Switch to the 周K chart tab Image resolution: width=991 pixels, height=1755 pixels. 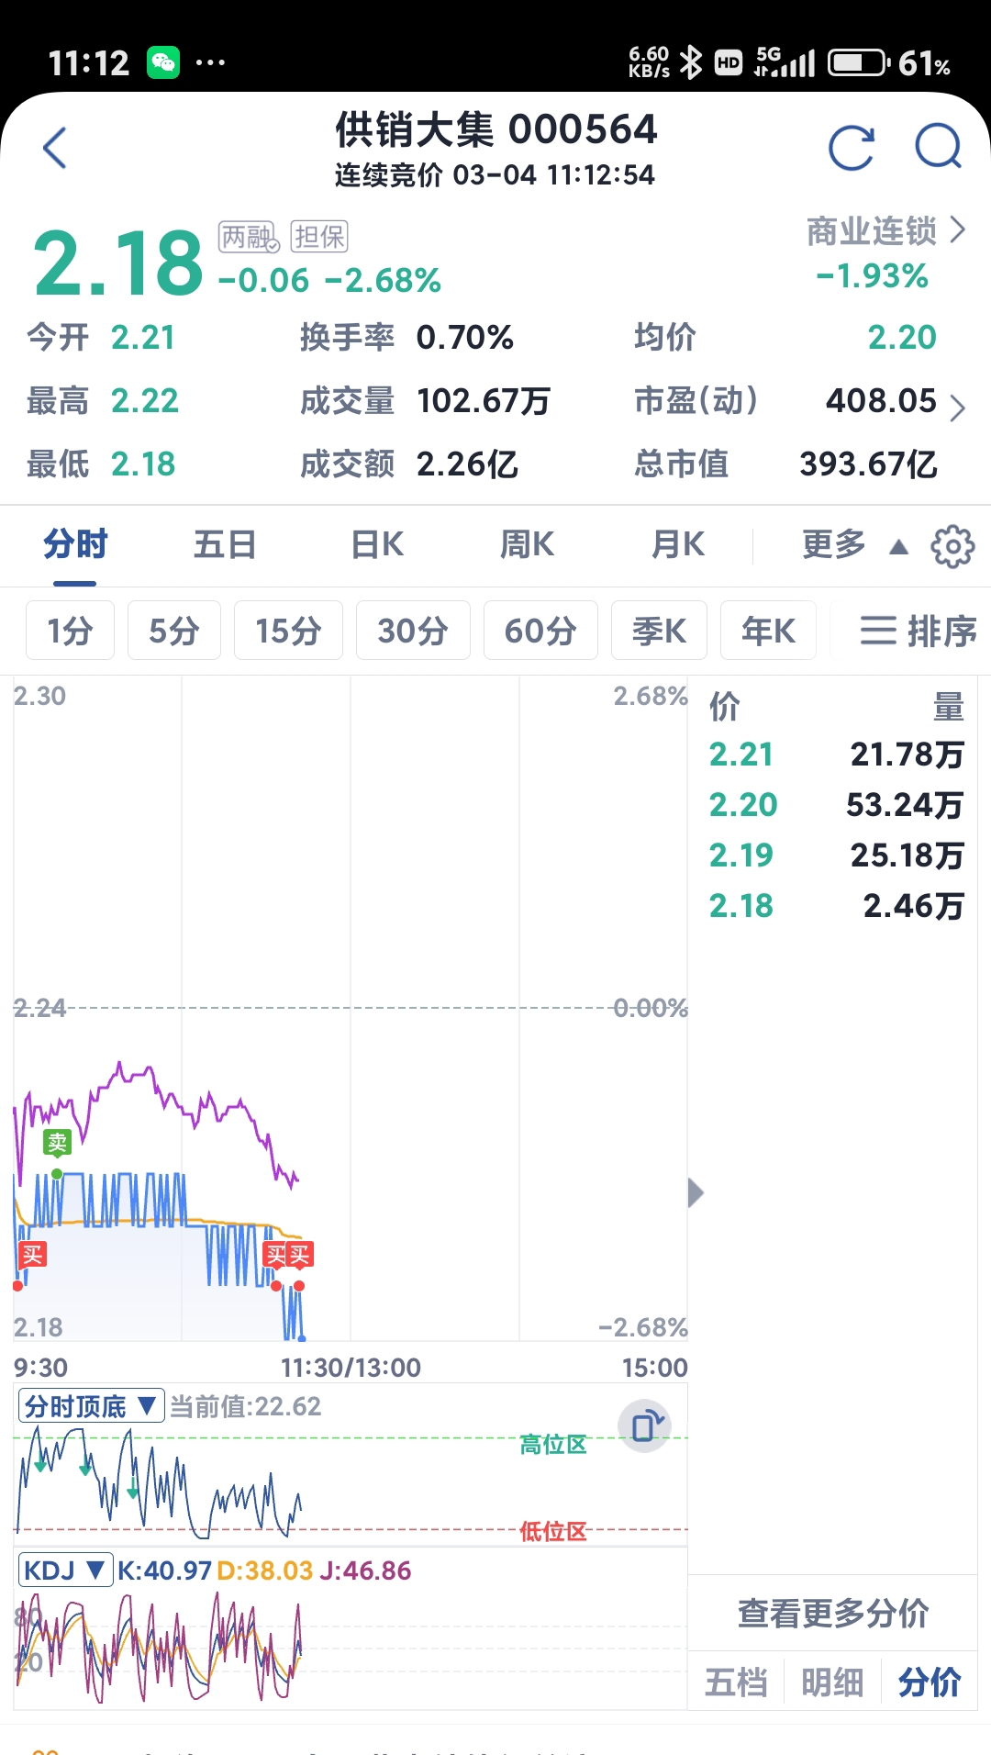tap(527, 545)
